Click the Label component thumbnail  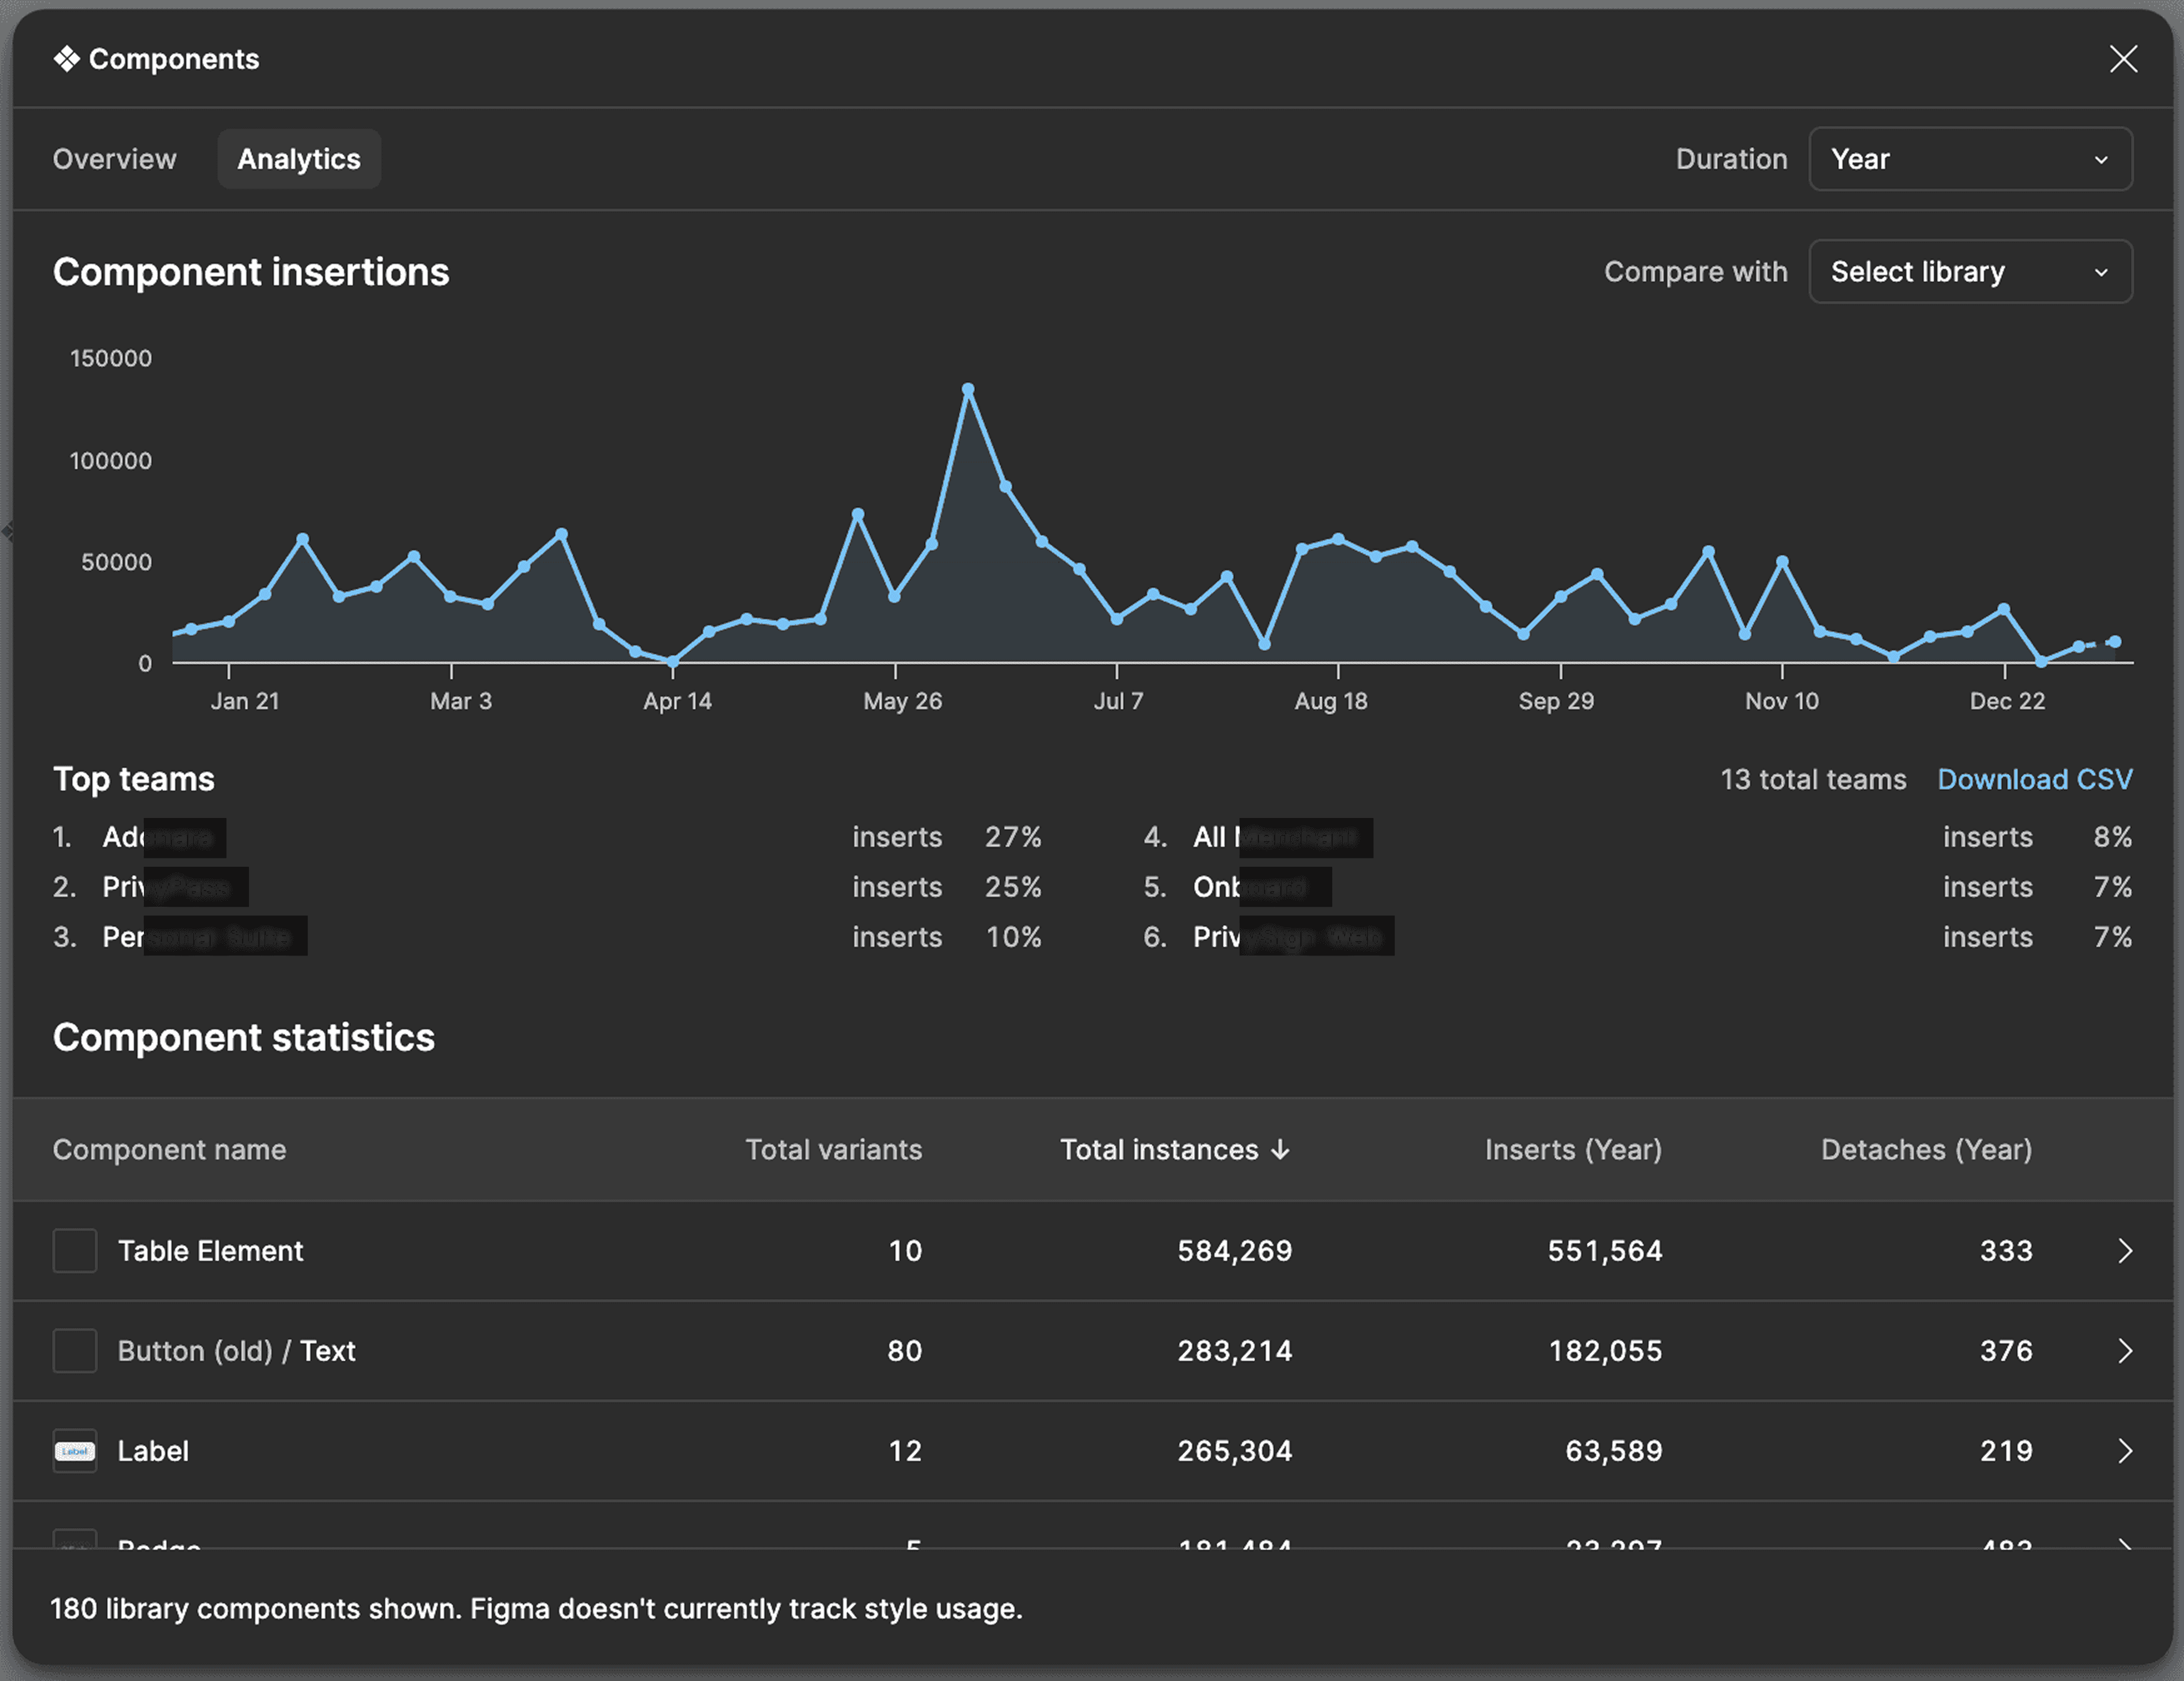75,1451
